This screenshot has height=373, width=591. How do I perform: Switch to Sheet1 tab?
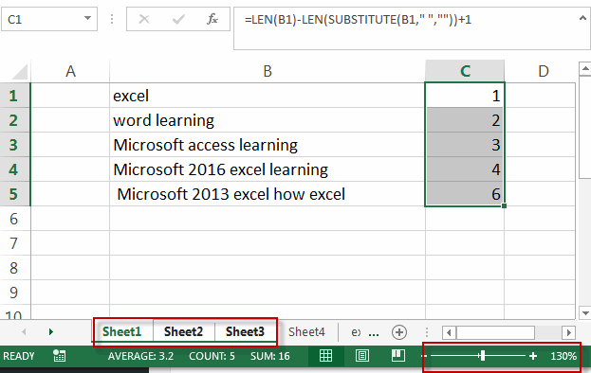[121, 331]
